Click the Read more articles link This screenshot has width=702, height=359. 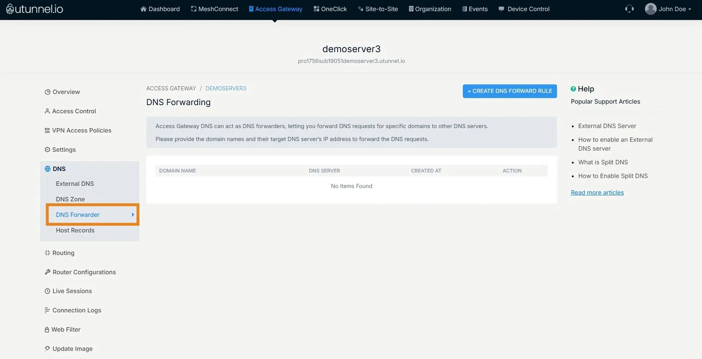[597, 192]
